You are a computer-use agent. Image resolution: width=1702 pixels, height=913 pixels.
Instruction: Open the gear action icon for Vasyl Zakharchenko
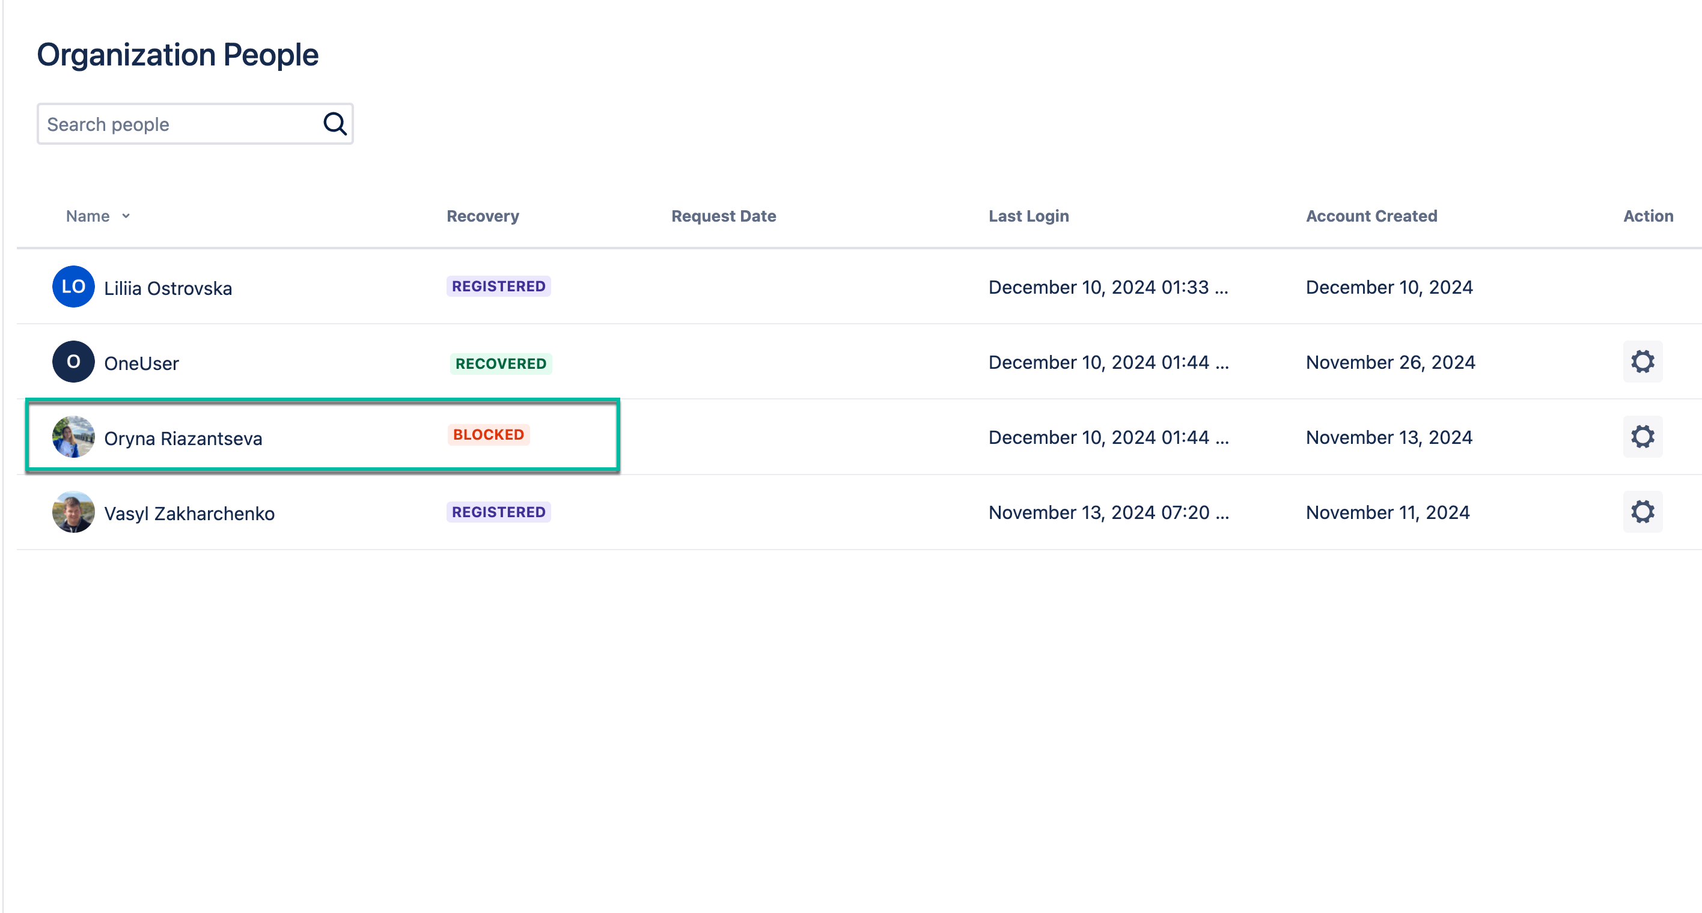(x=1643, y=512)
